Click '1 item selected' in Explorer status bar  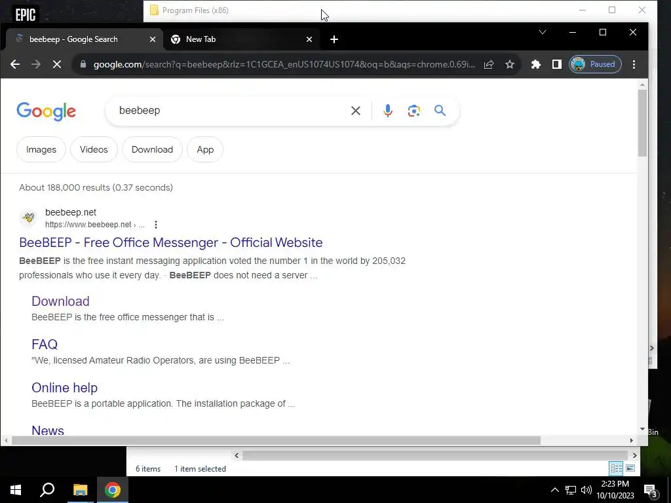tap(200, 469)
